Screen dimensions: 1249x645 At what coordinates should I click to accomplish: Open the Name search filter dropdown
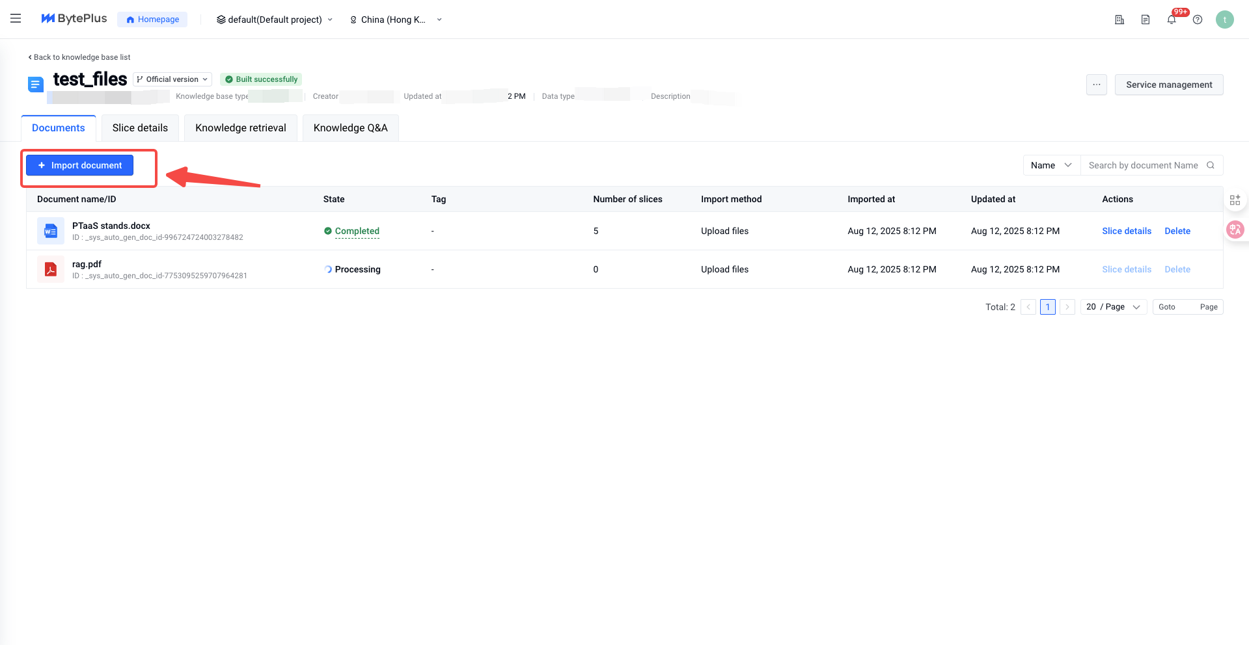point(1051,165)
